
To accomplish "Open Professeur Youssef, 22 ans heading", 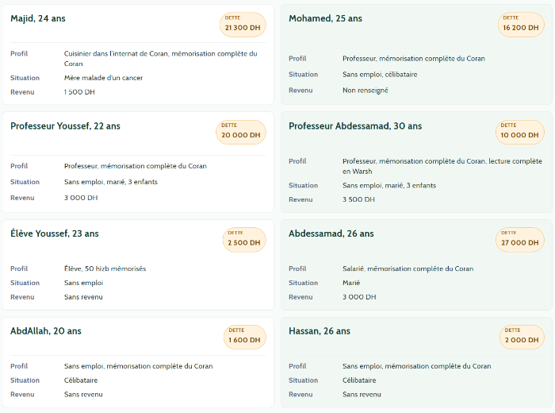I will click(65, 126).
